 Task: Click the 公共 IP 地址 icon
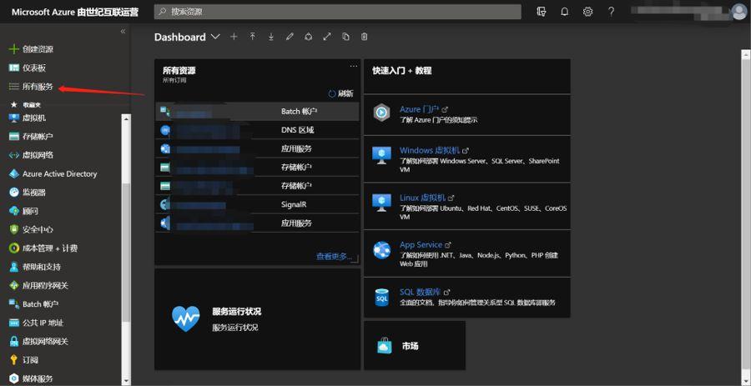pos(14,323)
